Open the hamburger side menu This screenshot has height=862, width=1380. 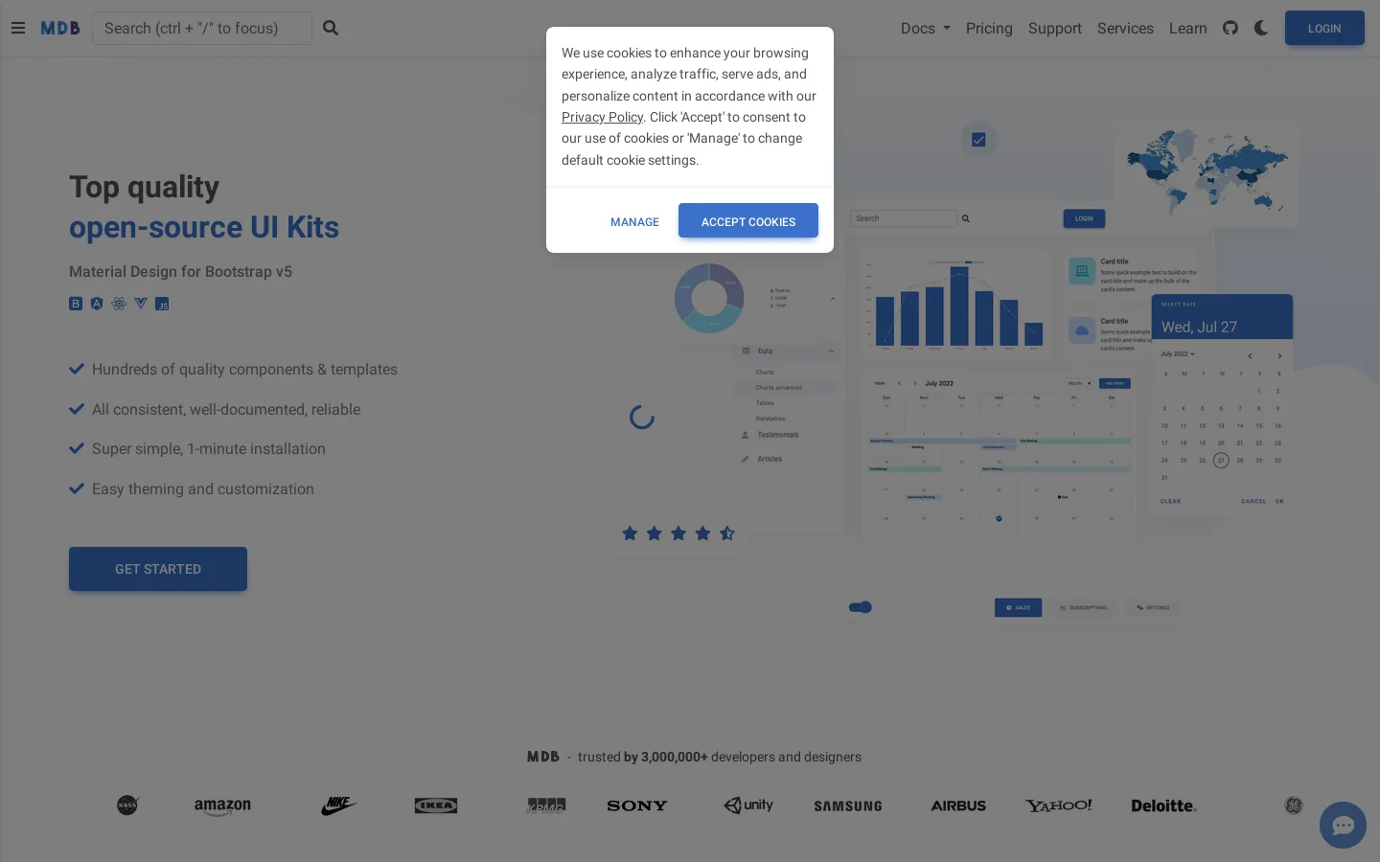click(x=18, y=28)
